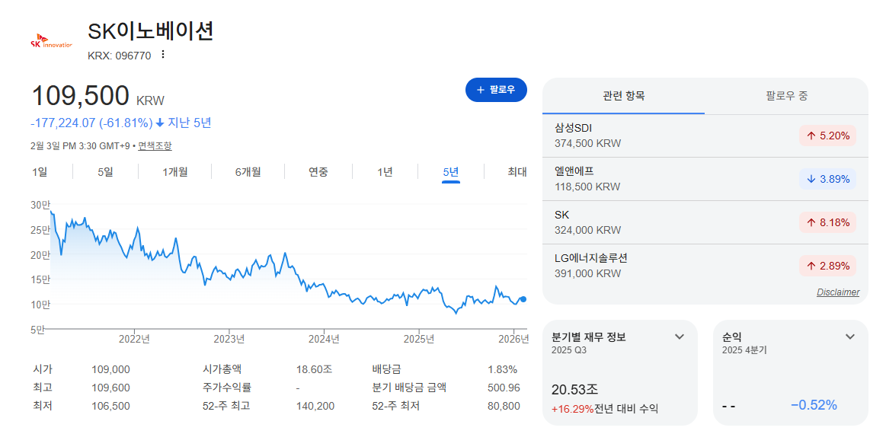Viewport: 886px width, 434px height.
Task: Click the SK이노베이션 company title
Action: [151, 31]
